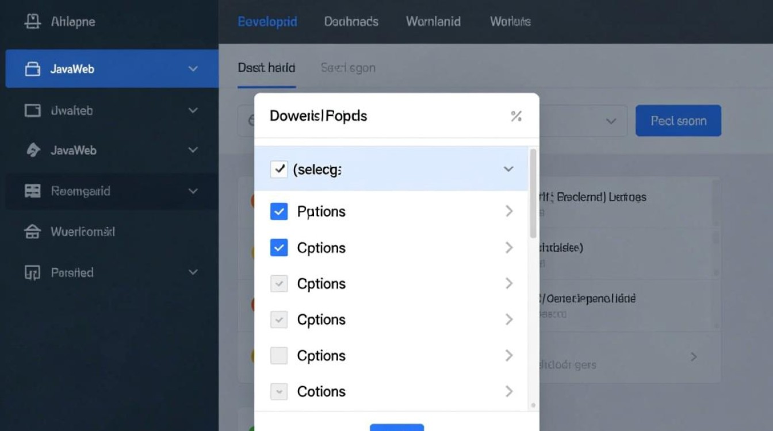Click the Parsitied panel icon

point(33,273)
